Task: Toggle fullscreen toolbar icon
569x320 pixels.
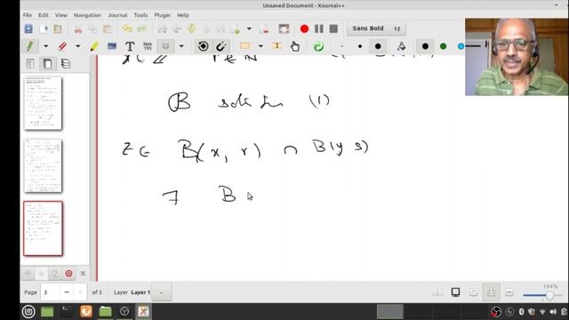Action: point(284,28)
